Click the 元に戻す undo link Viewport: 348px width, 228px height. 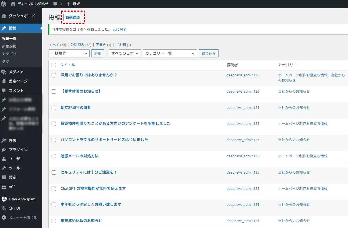[x=119, y=29]
